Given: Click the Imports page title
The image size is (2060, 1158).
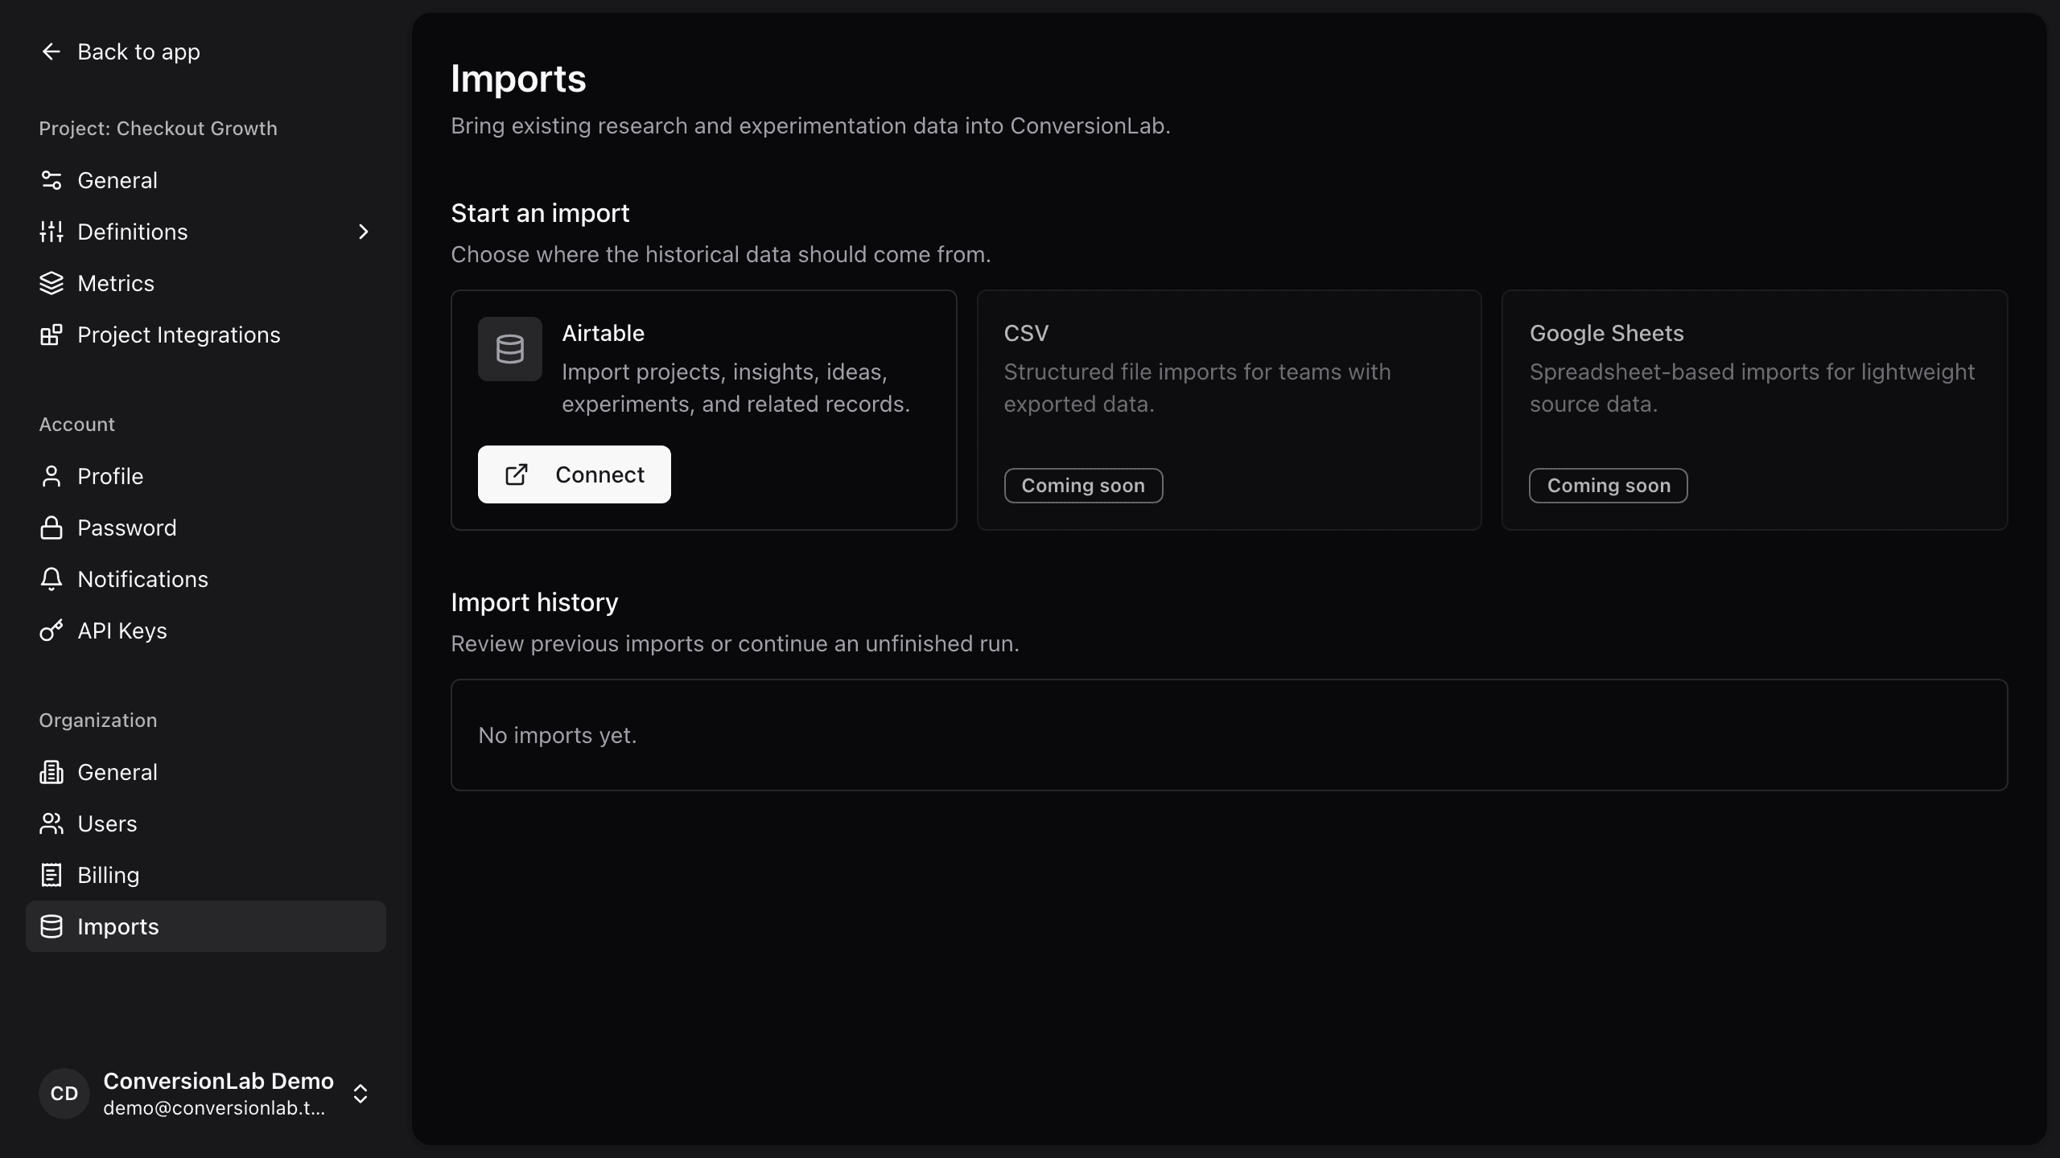Looking at the screenshot, I should (518, 79).
